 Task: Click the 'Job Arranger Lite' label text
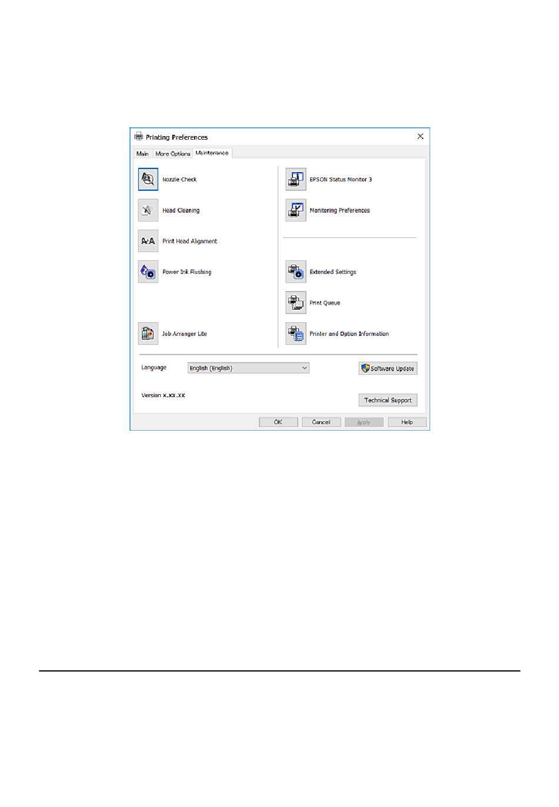click(185, 334)
